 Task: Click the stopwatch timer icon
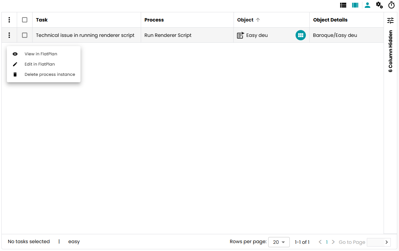pyautogui.click(x=391, y=5)
